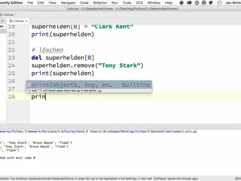The image size is (241, 181).
Task: Open the File menu
Action: (30, 3)
